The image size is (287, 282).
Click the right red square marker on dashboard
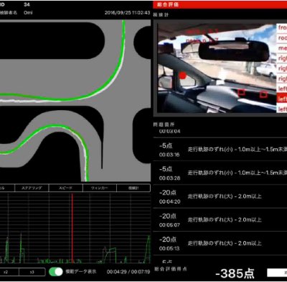[263, 94]
